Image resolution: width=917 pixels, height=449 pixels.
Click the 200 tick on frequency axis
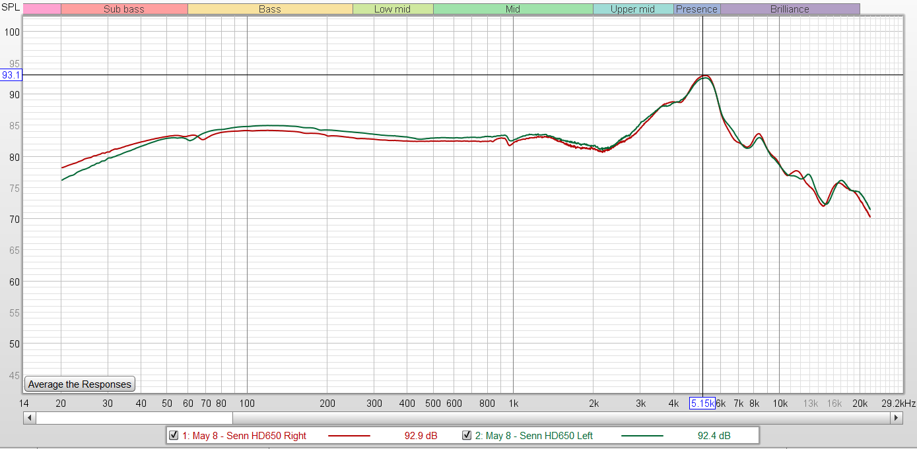pyautogui.click(x=327, y=404)
